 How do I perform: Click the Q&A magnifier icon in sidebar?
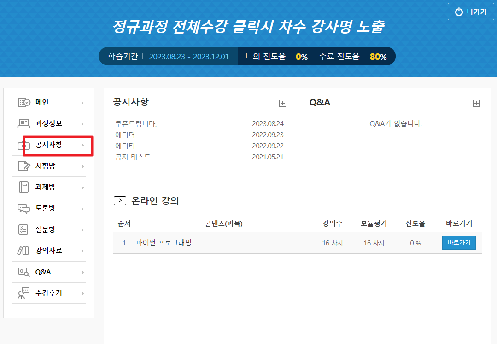click(24, 272)
